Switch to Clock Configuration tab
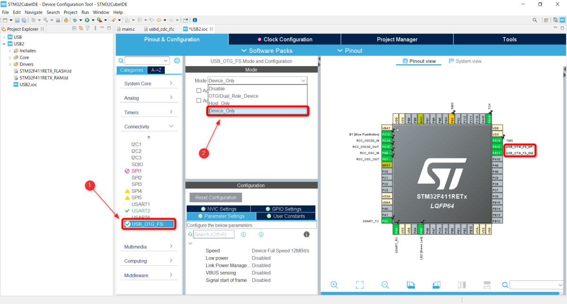 284,39
